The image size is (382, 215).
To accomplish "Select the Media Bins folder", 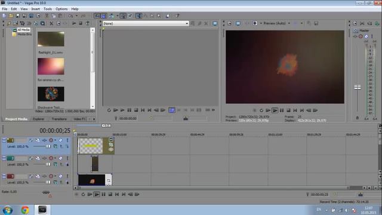I will click(x=24, y=35).
